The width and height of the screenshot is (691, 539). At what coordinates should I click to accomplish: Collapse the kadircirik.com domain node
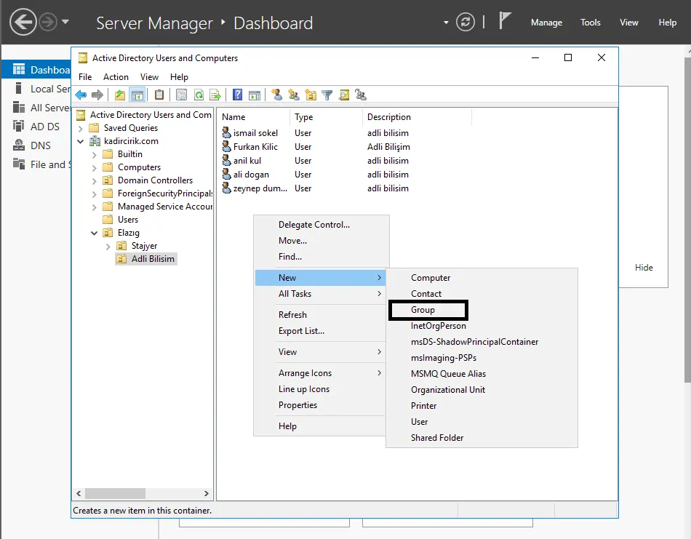[81, 141]
